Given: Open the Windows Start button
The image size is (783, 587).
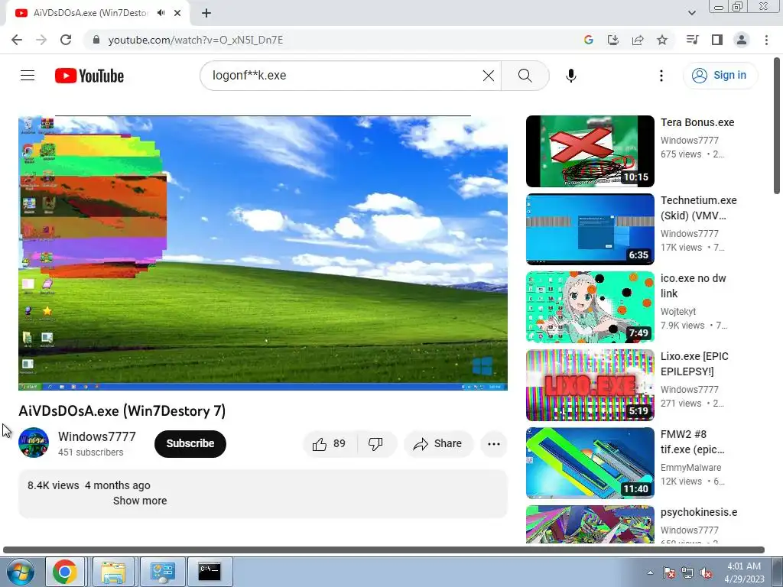Looking at the screenshot, I should [21, 572].
